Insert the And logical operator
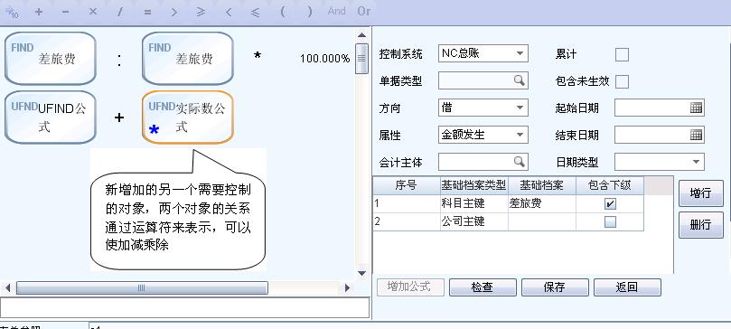 coord(336,11)
